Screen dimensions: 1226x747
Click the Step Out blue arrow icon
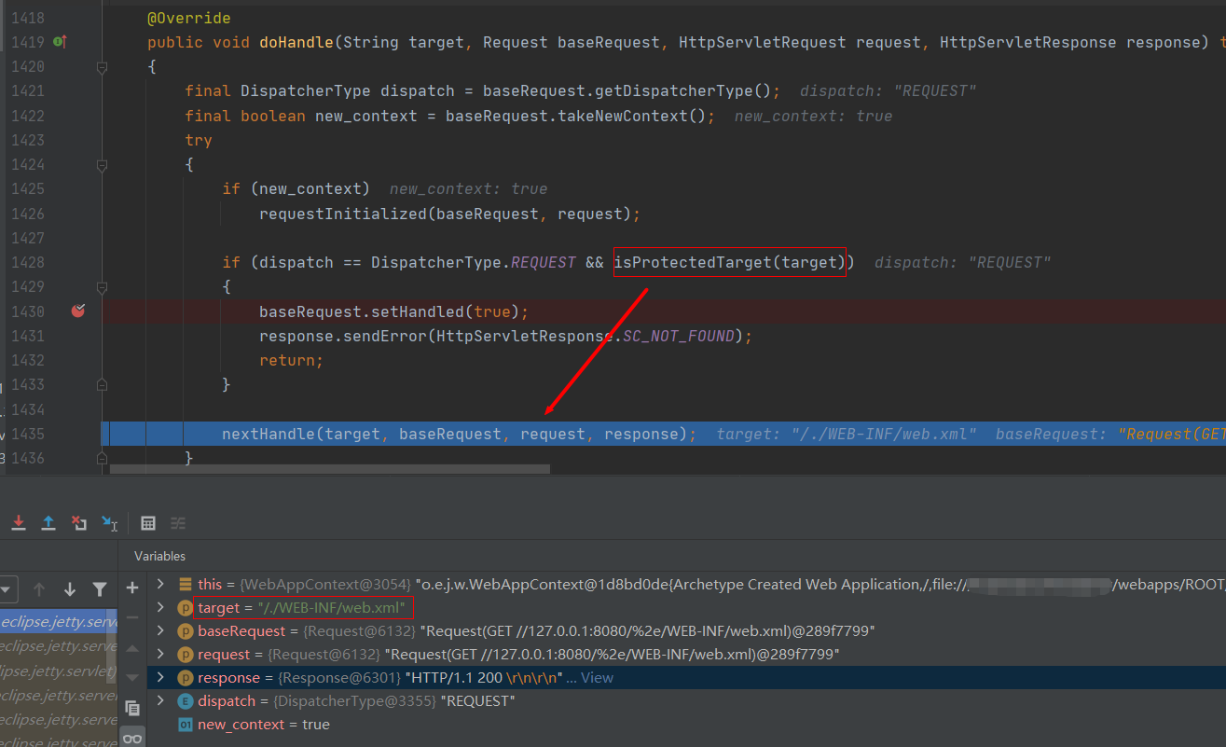click(48, 523)
